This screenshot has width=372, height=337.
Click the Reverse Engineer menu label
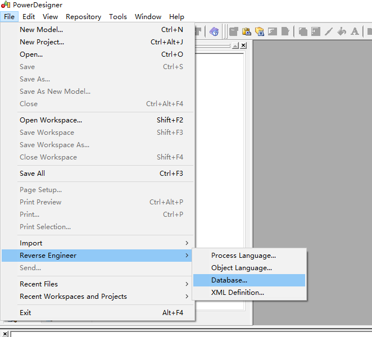48,256
